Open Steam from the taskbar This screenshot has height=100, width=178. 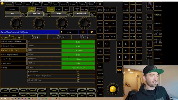39,99
